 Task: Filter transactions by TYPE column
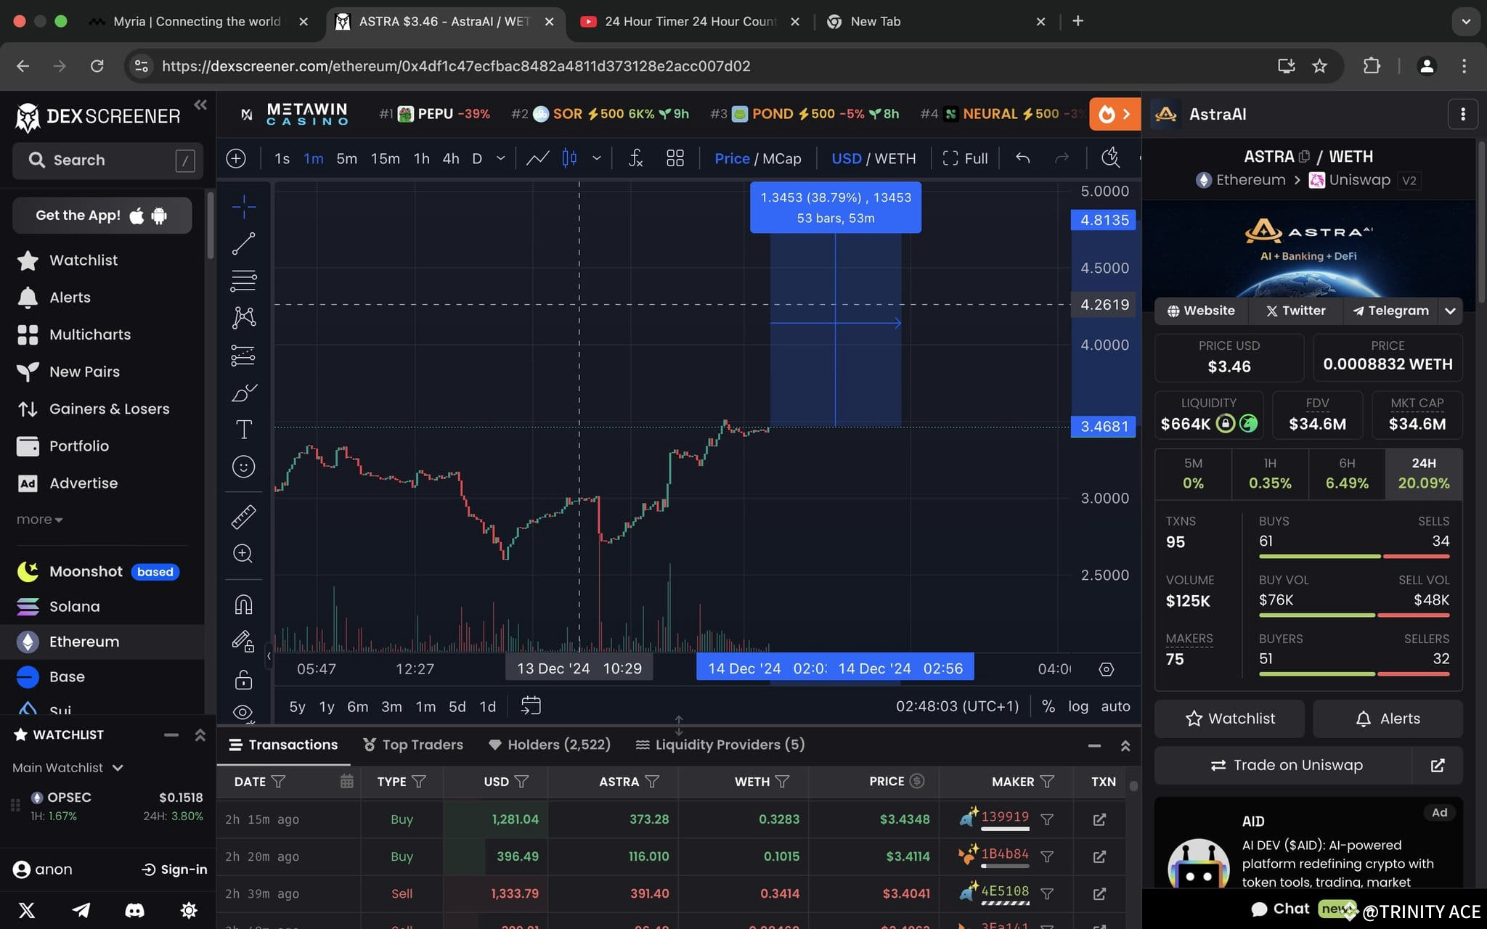click(x=419, y=782)
